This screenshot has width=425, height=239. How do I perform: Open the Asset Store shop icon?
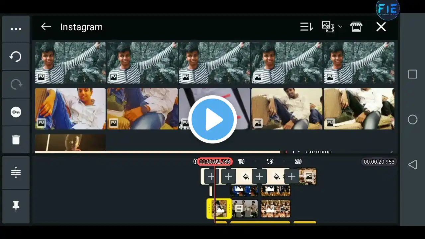coord(356,27)
